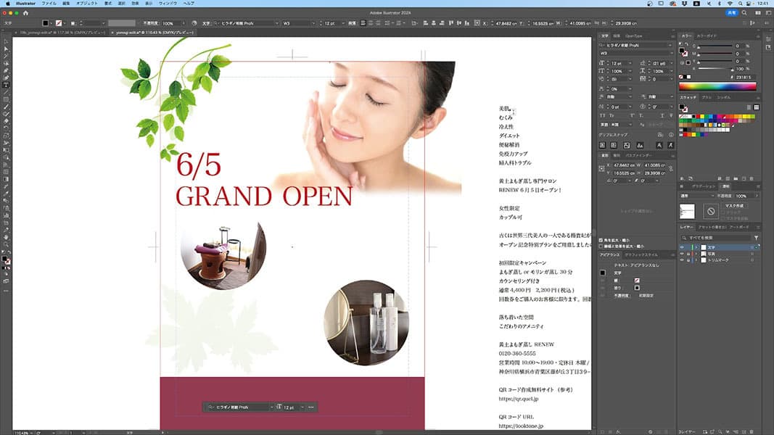Expand the トリムマーク layer

(696, 260)
